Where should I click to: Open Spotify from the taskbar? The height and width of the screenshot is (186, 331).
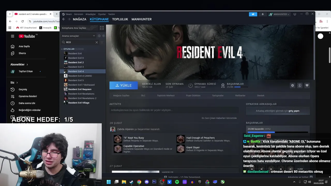(x=177, y=182)
